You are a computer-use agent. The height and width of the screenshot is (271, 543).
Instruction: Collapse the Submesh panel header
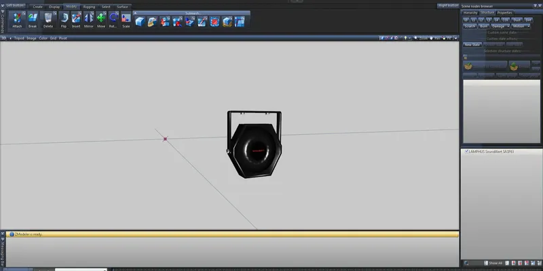(x=136, y=13)
